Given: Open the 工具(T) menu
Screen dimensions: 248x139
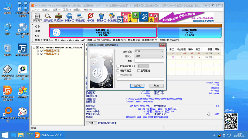Looking at the screenshot, I should (x=67, y=10).
